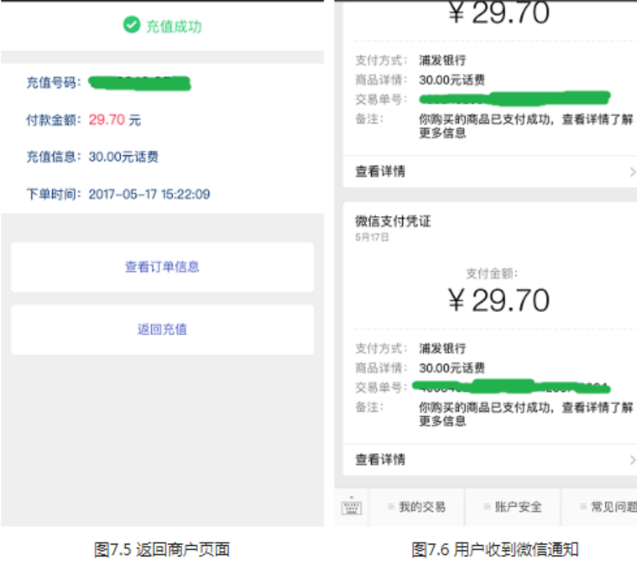Expand the chevron beside the upper 查看详情 row

(632, 172)
